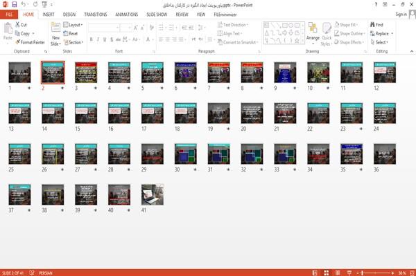This screenshot has height=276, width=416.
Task: Click the zoom in plus button
Action: [392, 273]
